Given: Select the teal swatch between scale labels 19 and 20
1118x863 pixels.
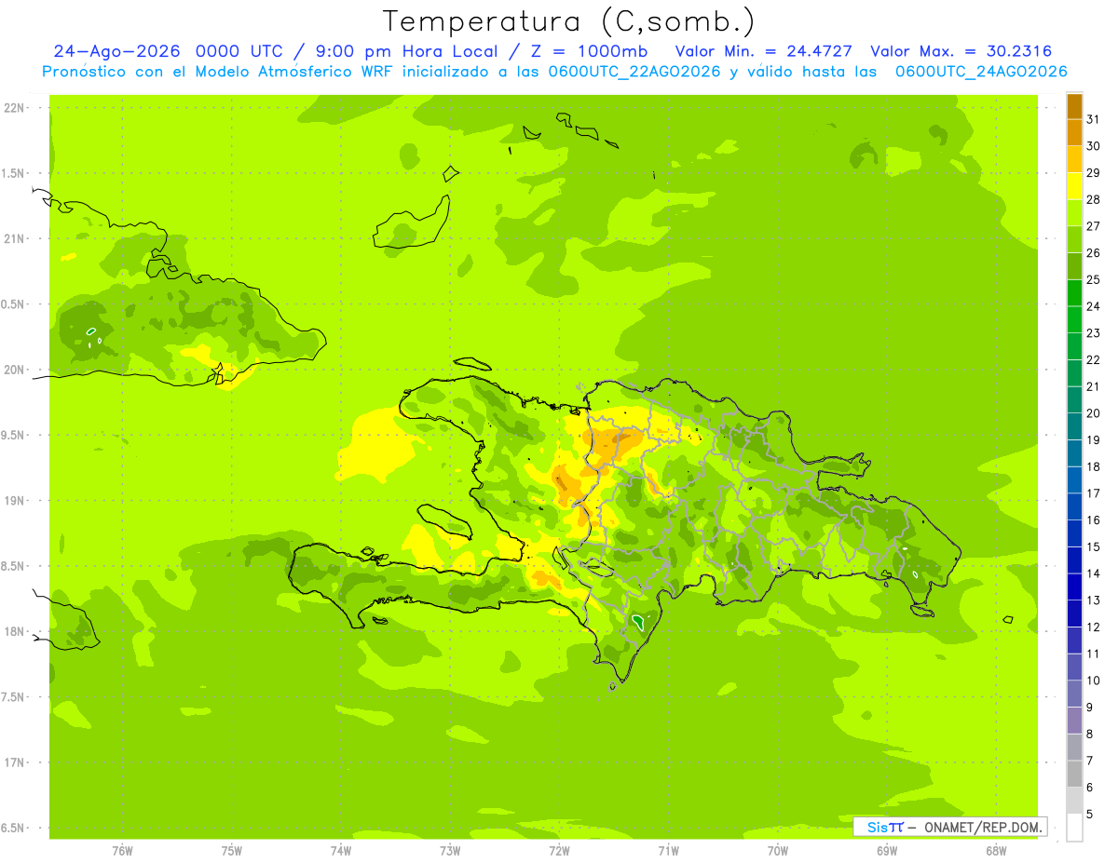Looking at the screenshot, I should (1074, 426).
